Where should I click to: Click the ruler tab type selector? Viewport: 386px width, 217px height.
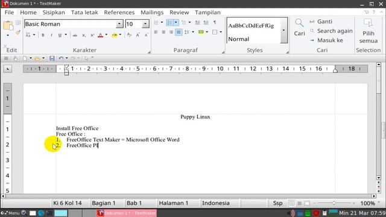click(x=8, y=69)
